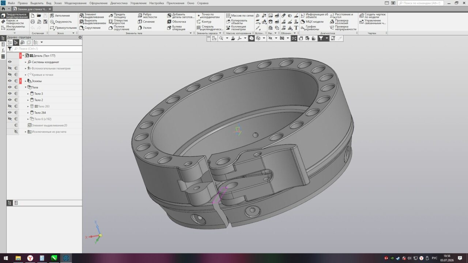Measure with Расстояние и угол

coord(341,16)
